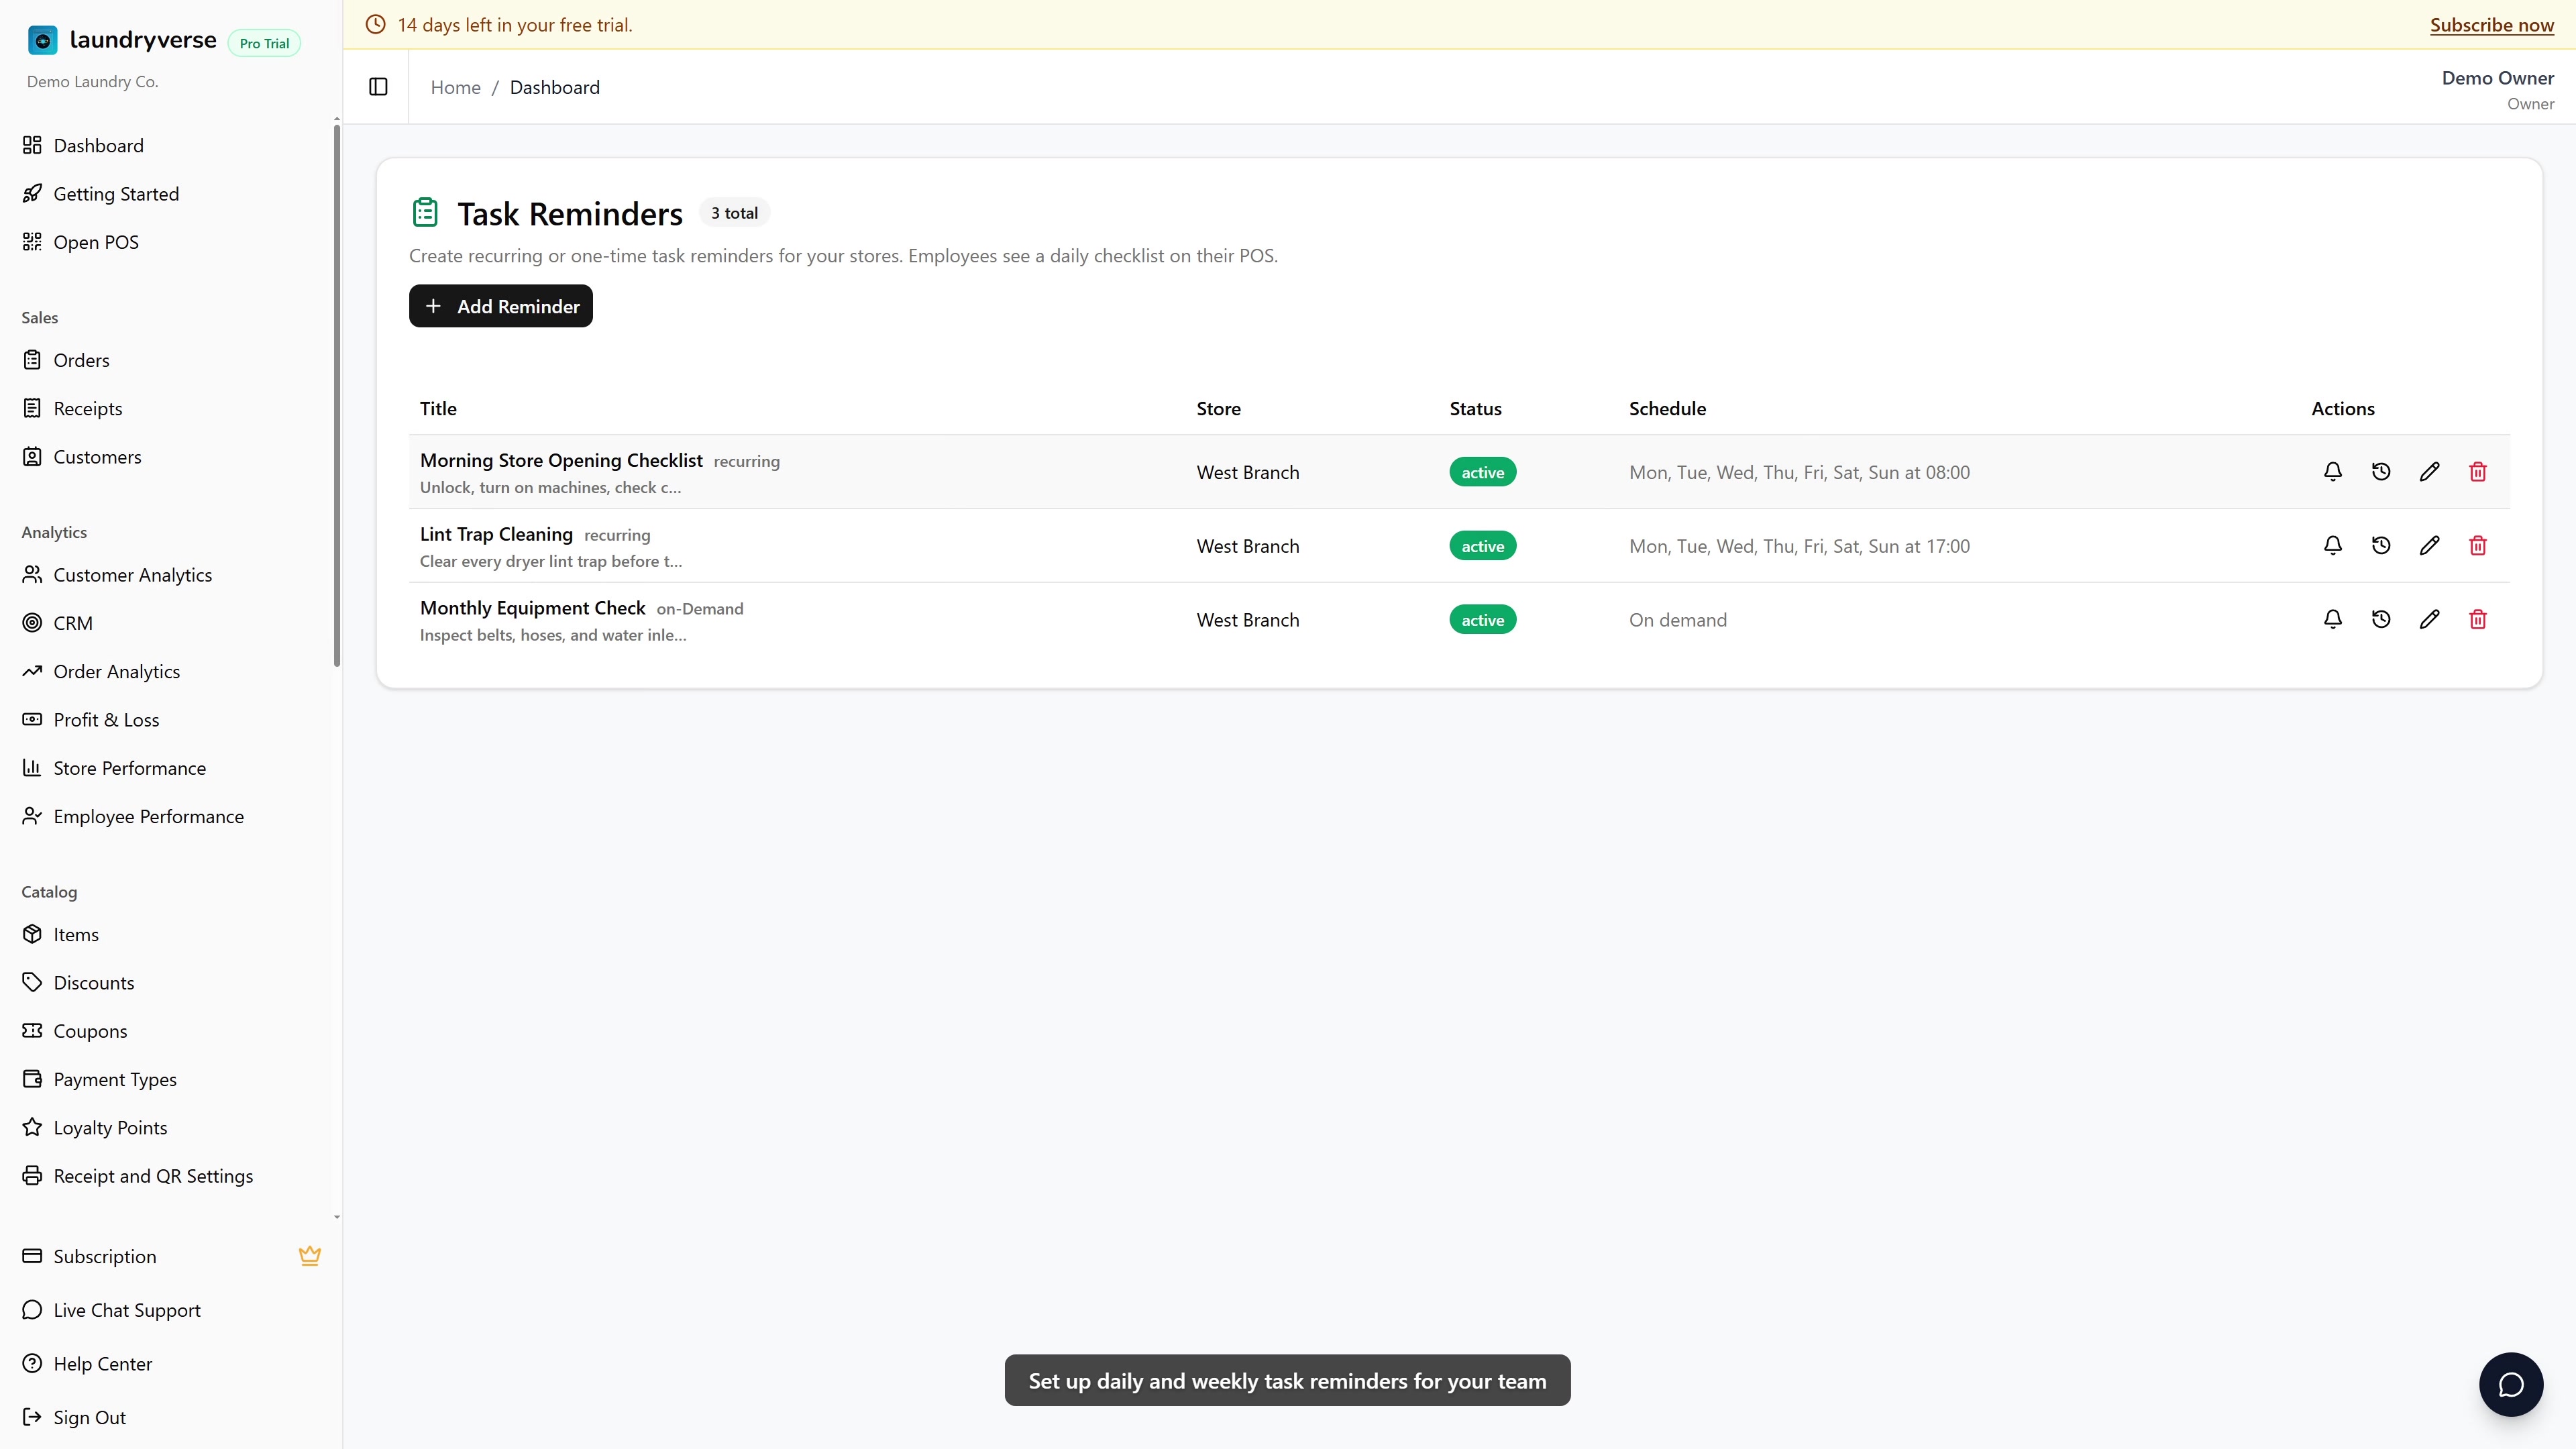Delete the Morning Store Opening Checklist reminder
Image resolution: width=2576 pixels, height=1449 pixels.
click(x=2477, y=471)
